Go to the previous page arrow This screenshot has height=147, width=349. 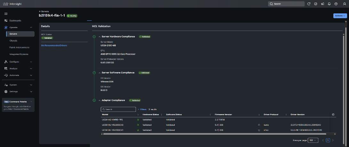323,140
